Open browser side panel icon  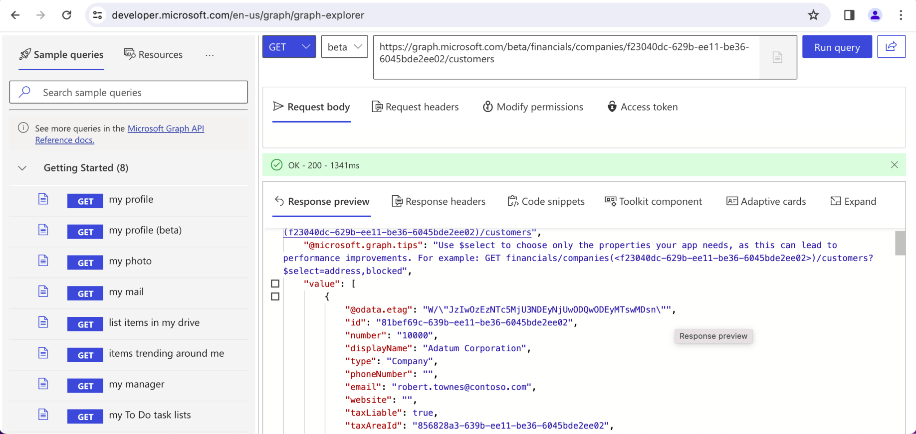pyautogui.click(x=849, y=15)
